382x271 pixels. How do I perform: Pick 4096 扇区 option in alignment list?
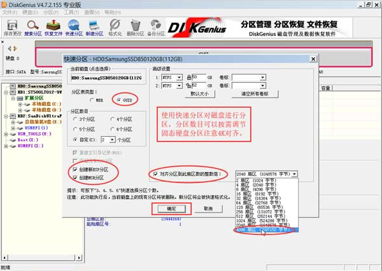pyautogui.click(x=266, y=230)
